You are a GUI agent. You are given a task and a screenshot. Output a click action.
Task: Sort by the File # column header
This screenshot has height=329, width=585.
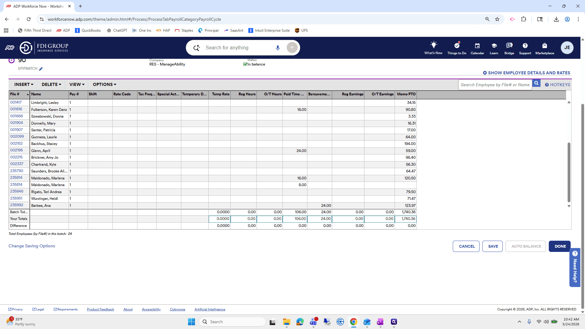19,94
